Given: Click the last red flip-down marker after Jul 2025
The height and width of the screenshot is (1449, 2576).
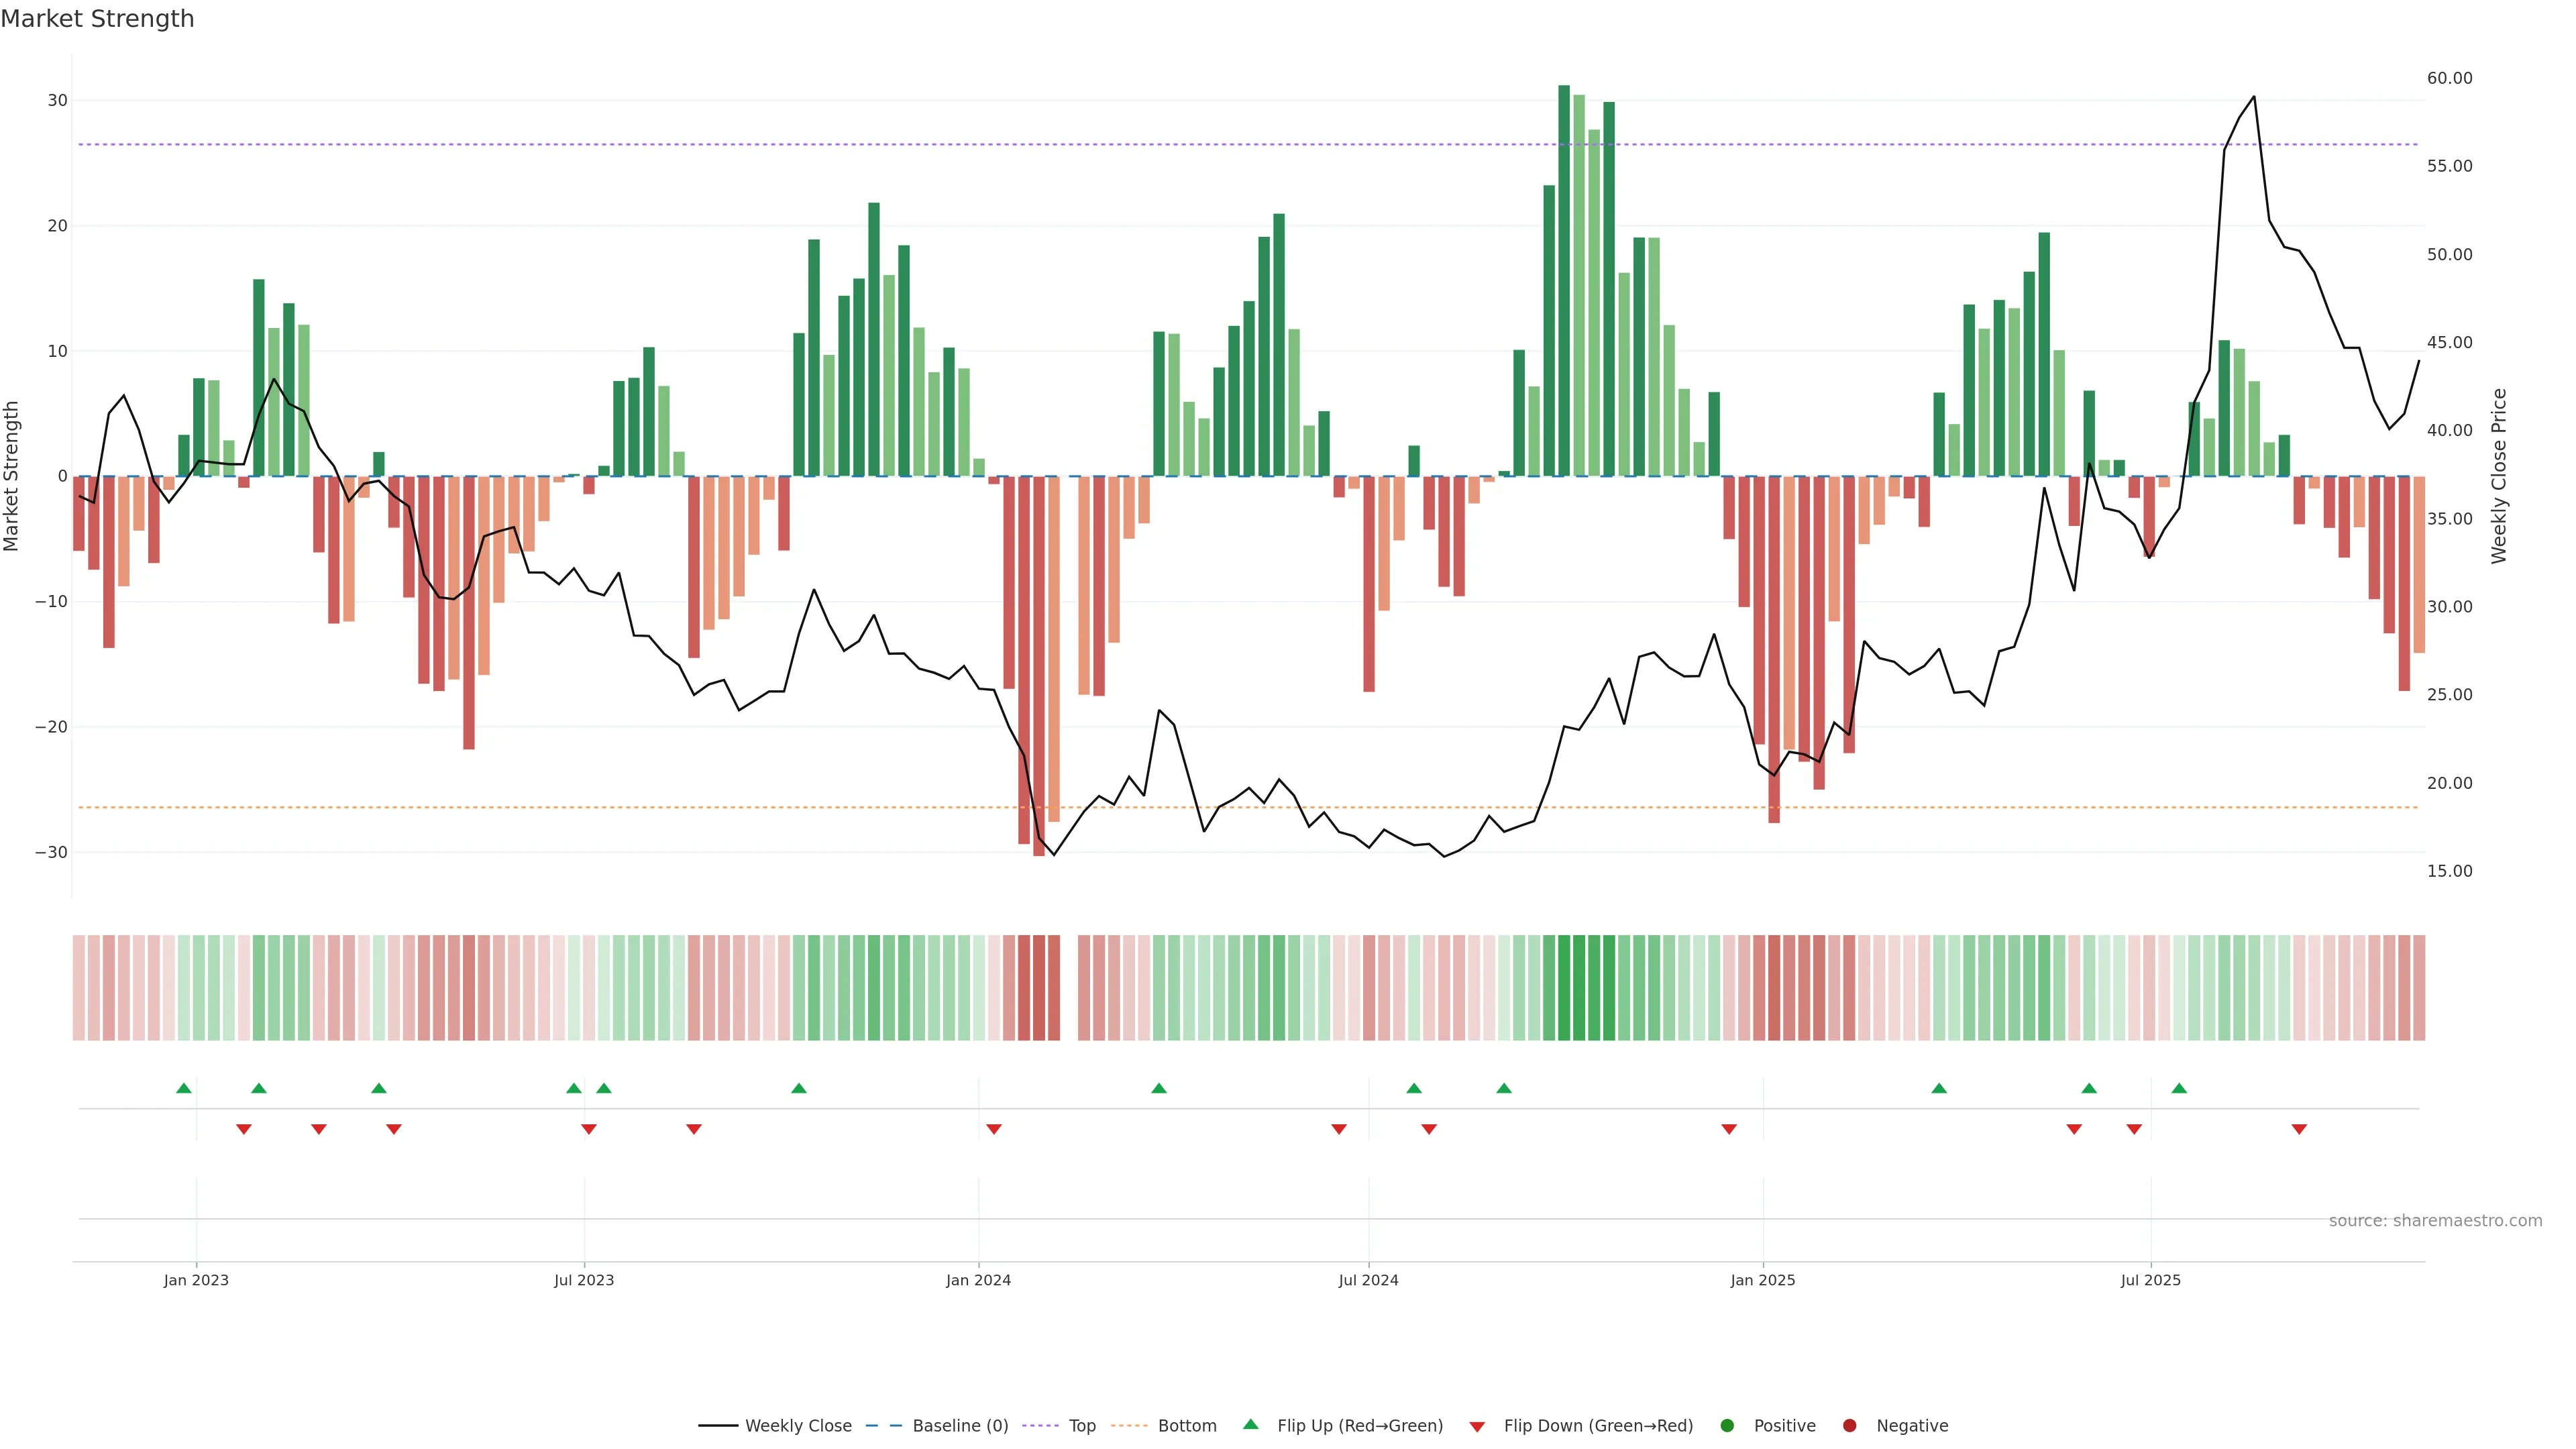Looking at the screenshot, I should (2299, 1129).
